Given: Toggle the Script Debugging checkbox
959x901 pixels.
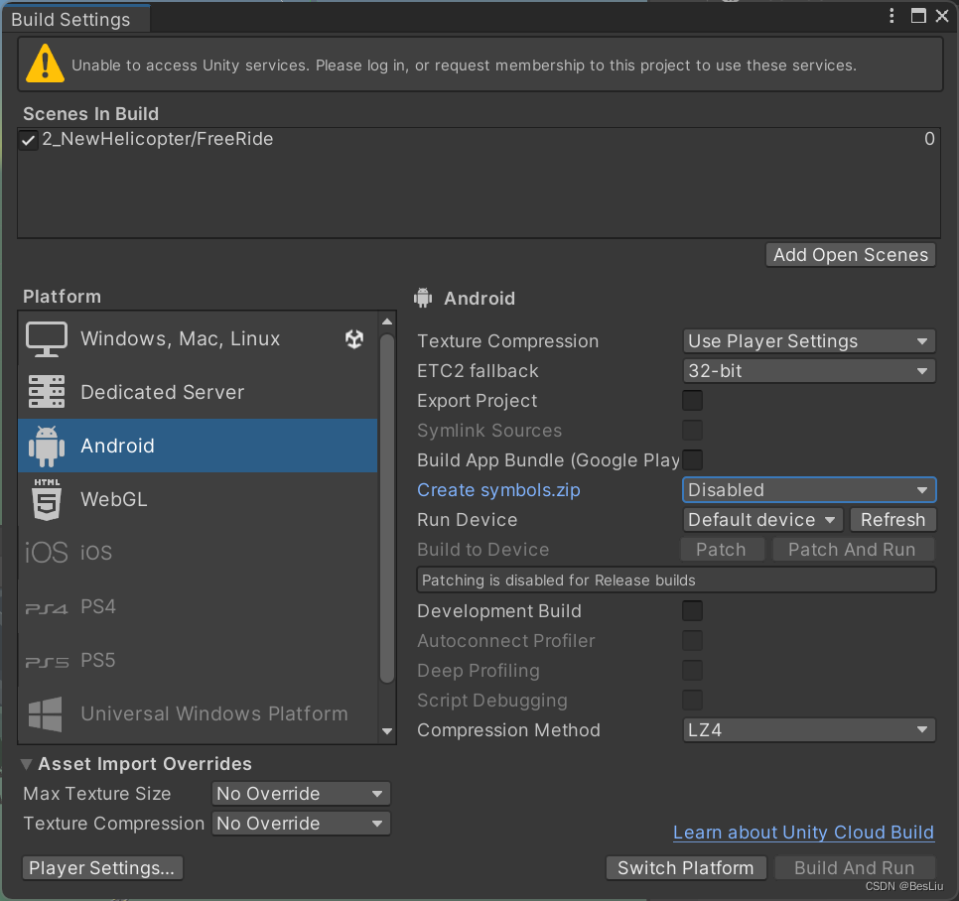Looking at the screenshot, I should coord(692,700).
